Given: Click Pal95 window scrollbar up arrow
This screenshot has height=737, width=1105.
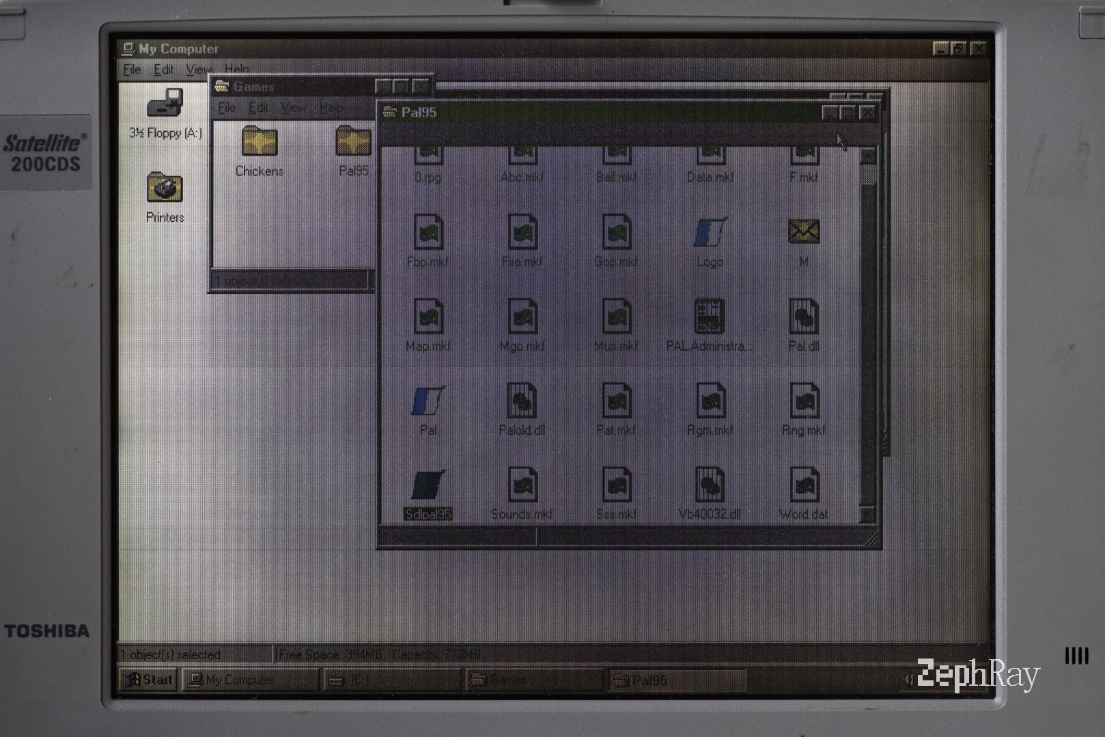Looking at the screenshot, I should pos(868,155).
